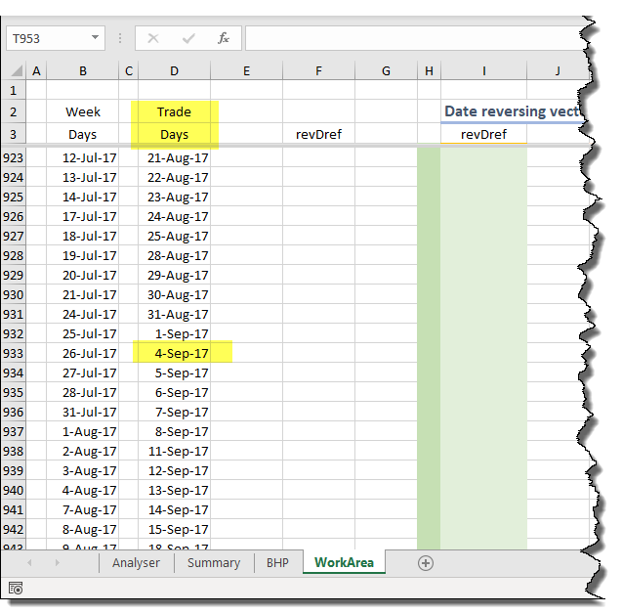Click the Cancel X icon in formula bar

click(153, 39)
